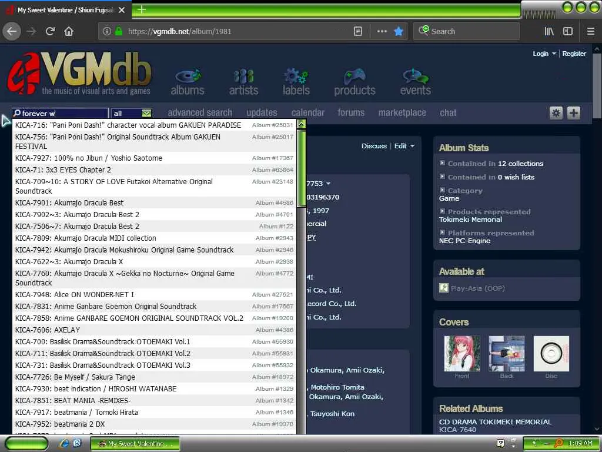Open the chat menu item
The height and width of the screenshot is (452, 602).
click(x=448, y=112)
